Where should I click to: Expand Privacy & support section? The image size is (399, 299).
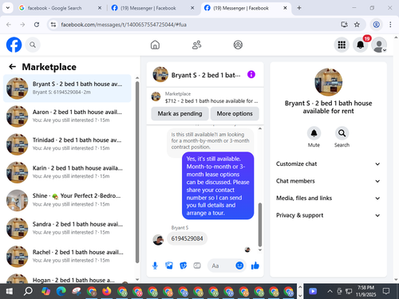click(328, 215)
